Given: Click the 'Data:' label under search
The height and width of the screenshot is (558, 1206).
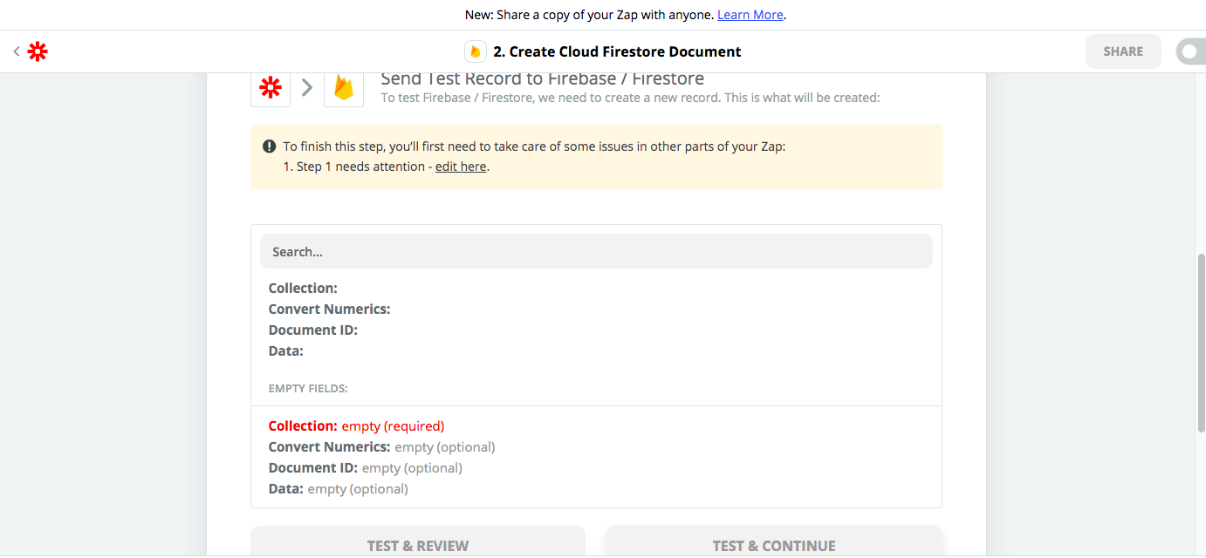Looking at the screenshot, I should 286,350.
